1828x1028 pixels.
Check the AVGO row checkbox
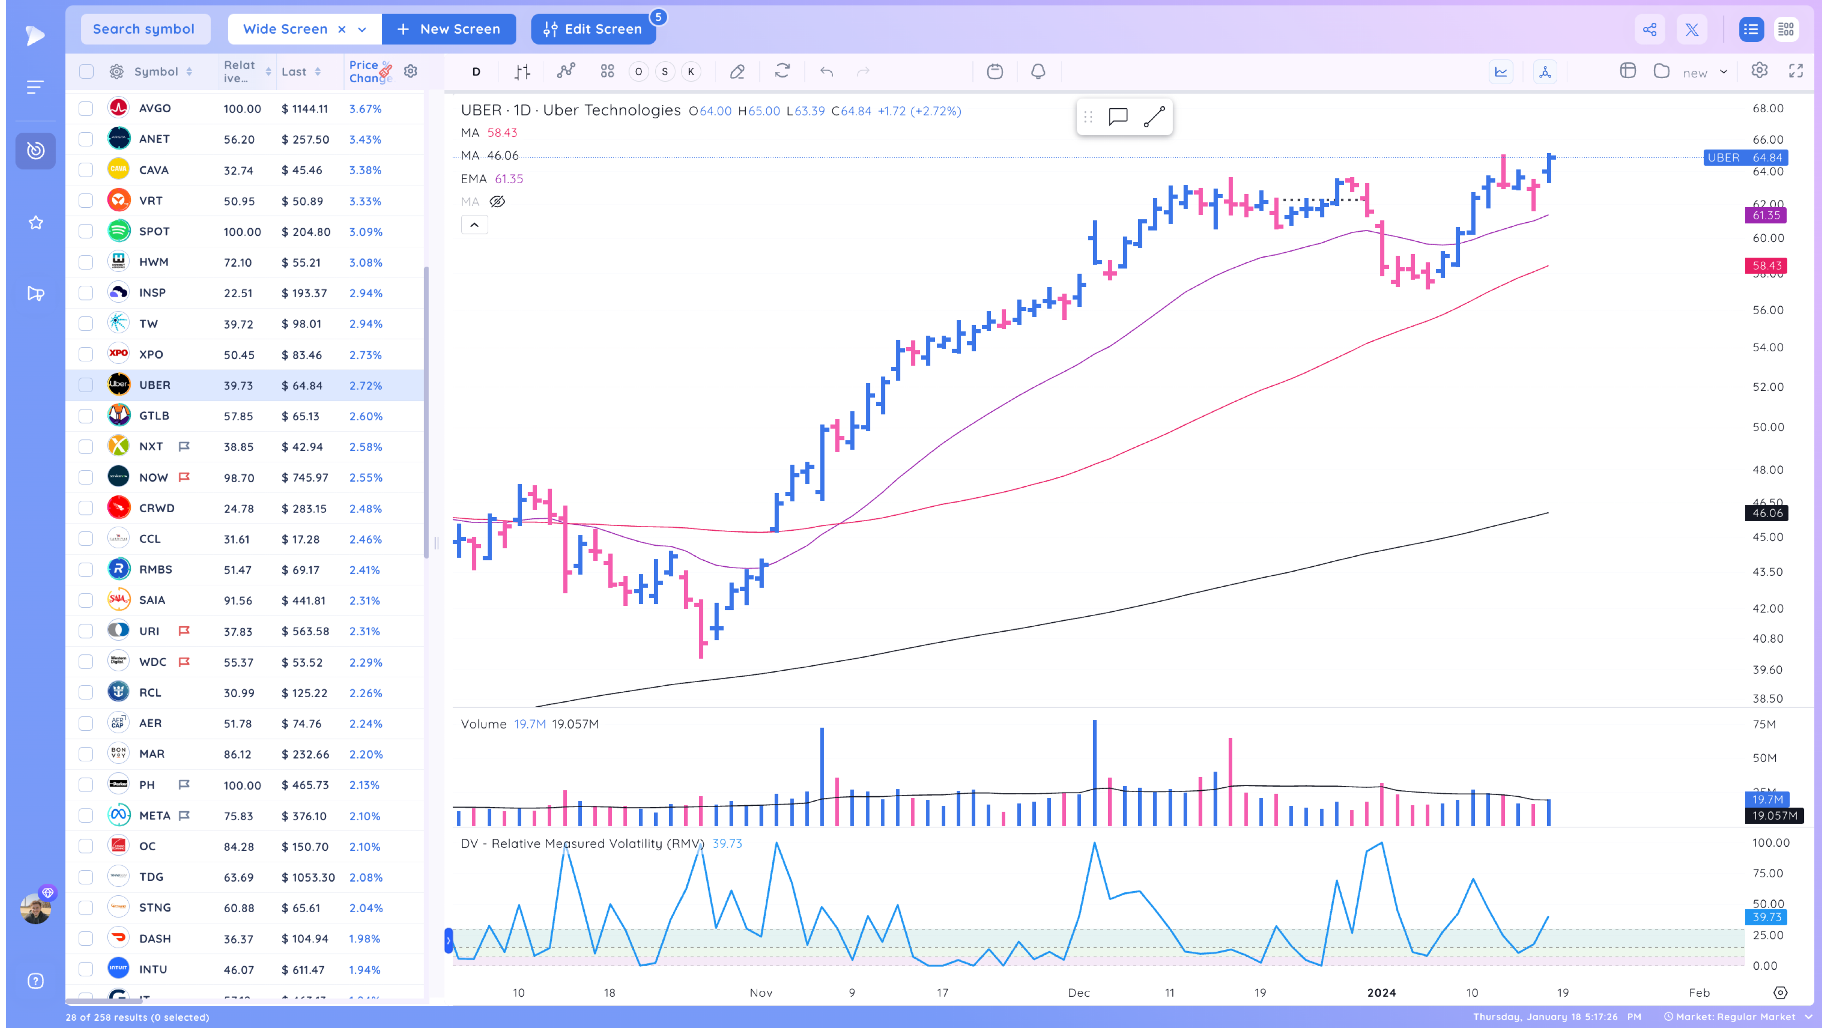point(86,109)
